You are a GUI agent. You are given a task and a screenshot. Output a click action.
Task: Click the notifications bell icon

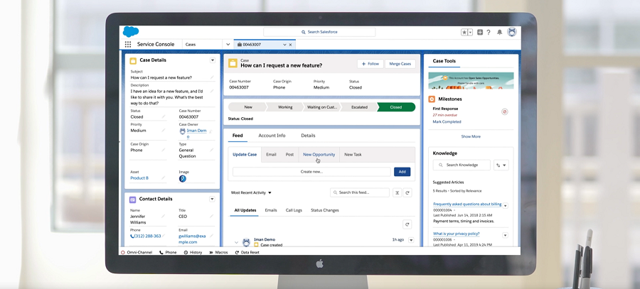(500, 32)
